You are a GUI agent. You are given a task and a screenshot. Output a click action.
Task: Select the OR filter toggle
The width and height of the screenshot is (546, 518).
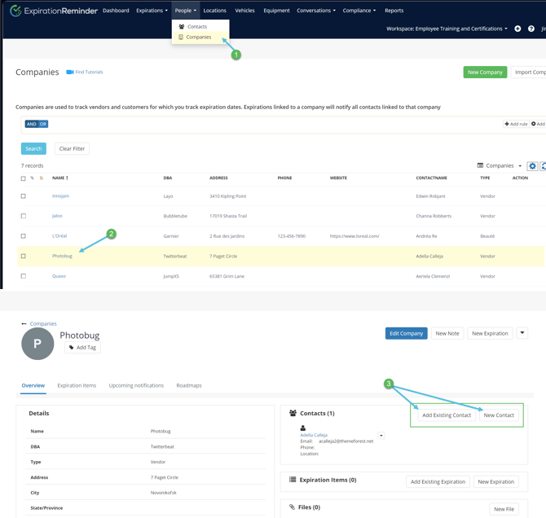pos(43,124)
